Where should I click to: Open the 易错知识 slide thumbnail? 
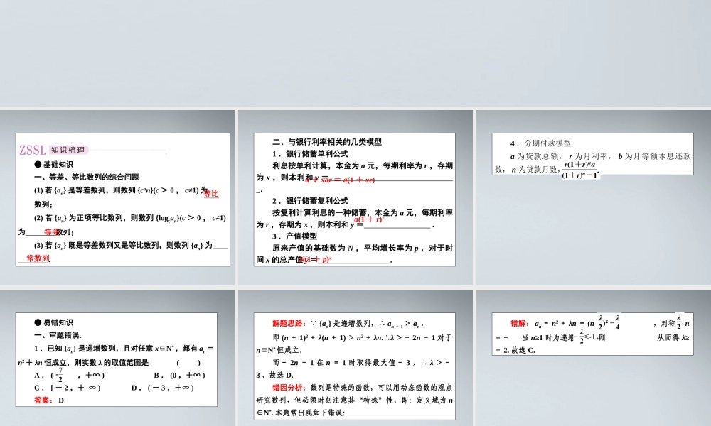click(x=117, y=358)
